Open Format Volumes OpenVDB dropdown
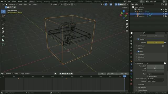 [x=155, y=79]
